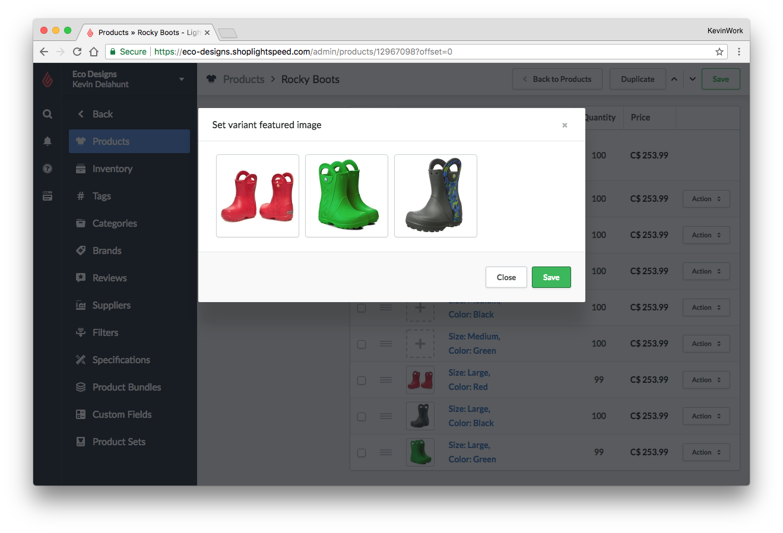Image resolution: width=783 pixels, height=533 pixels.
Task: Open the Action dropdown for Size: Large, Color: Black
Action: [x=706, y=416]
